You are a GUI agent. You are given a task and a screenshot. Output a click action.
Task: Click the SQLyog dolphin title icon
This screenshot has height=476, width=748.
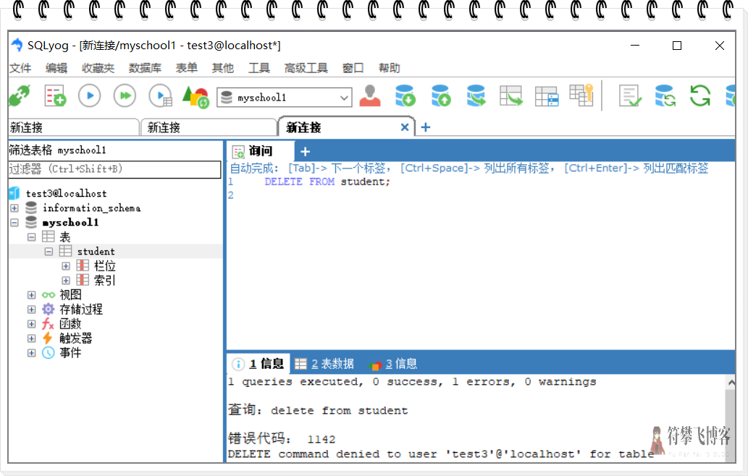tap(17, 46)
